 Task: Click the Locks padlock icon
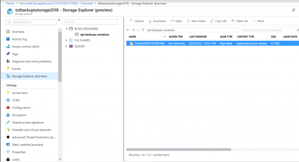[x=8, y=159]
